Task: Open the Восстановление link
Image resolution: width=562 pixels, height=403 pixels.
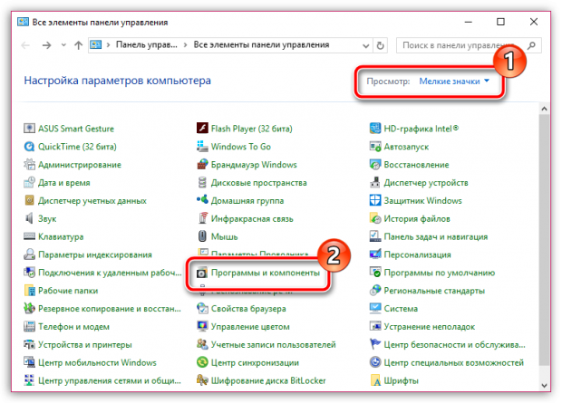Action: (416, 165)
